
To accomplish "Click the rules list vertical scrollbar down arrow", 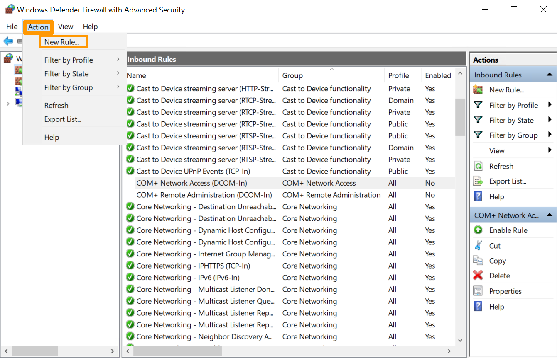I will click(460, 341).
